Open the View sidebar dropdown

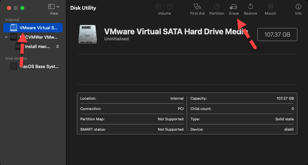click(54, 7)
